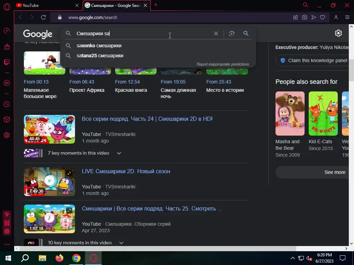Open Opera GX Control speedometer icon
354x265 pixels.
tap(7, 31)
